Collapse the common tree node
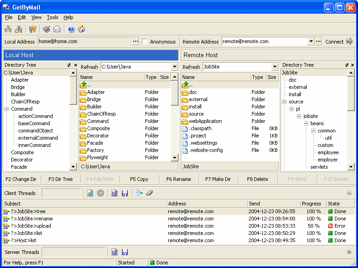The image size is (358, 268). [314, 131]
